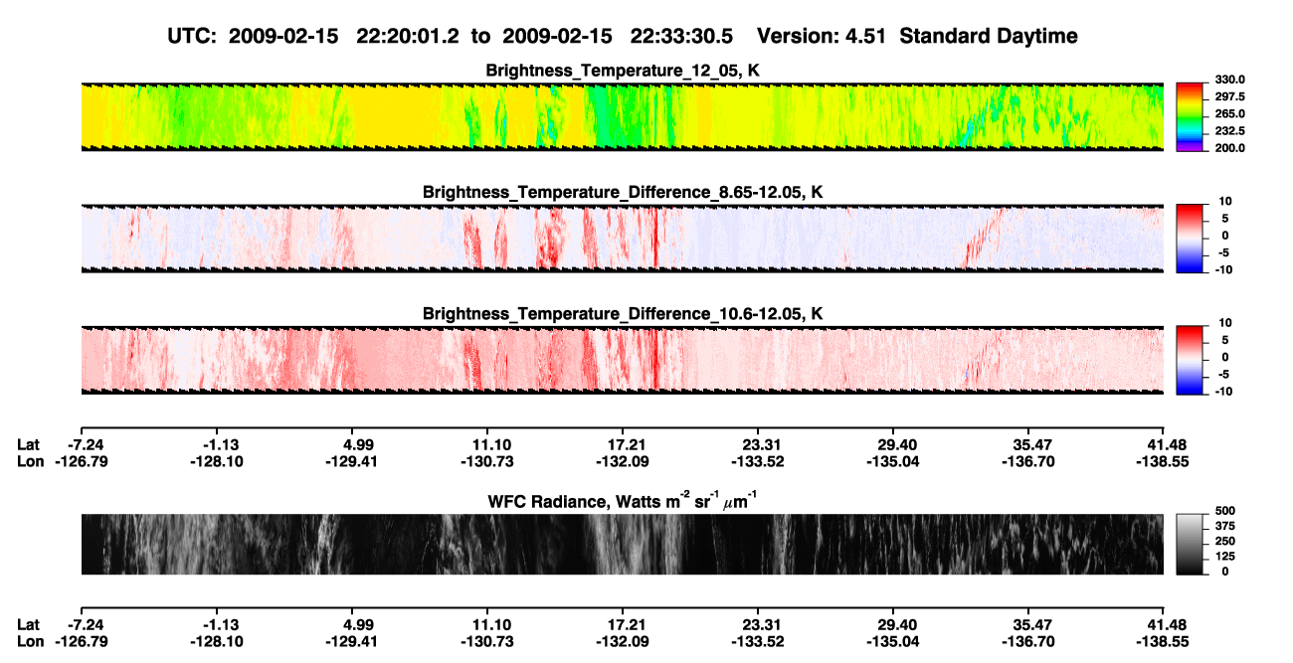Viewport: 1293px width, 663px height.
Task: Click '-129.41' longitude under the WFC Radiance panel
Action: [x=350, y=641]
